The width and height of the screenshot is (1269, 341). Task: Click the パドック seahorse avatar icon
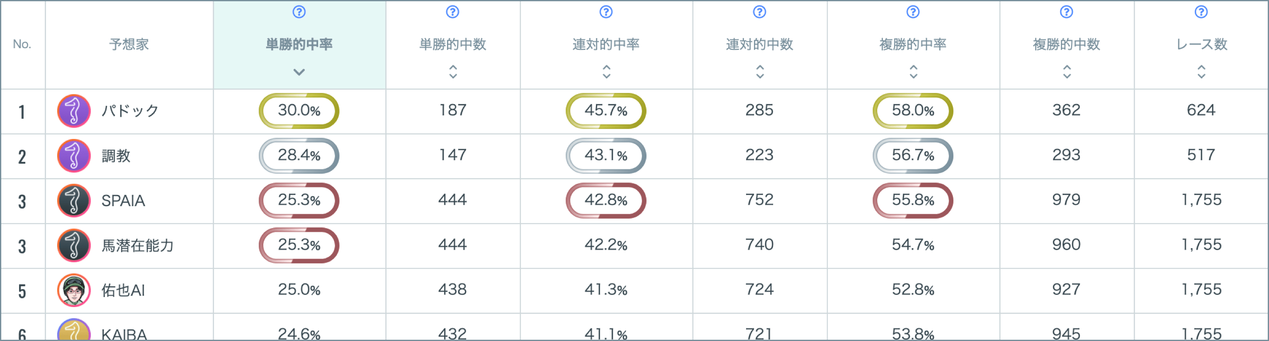click(74, 111)
